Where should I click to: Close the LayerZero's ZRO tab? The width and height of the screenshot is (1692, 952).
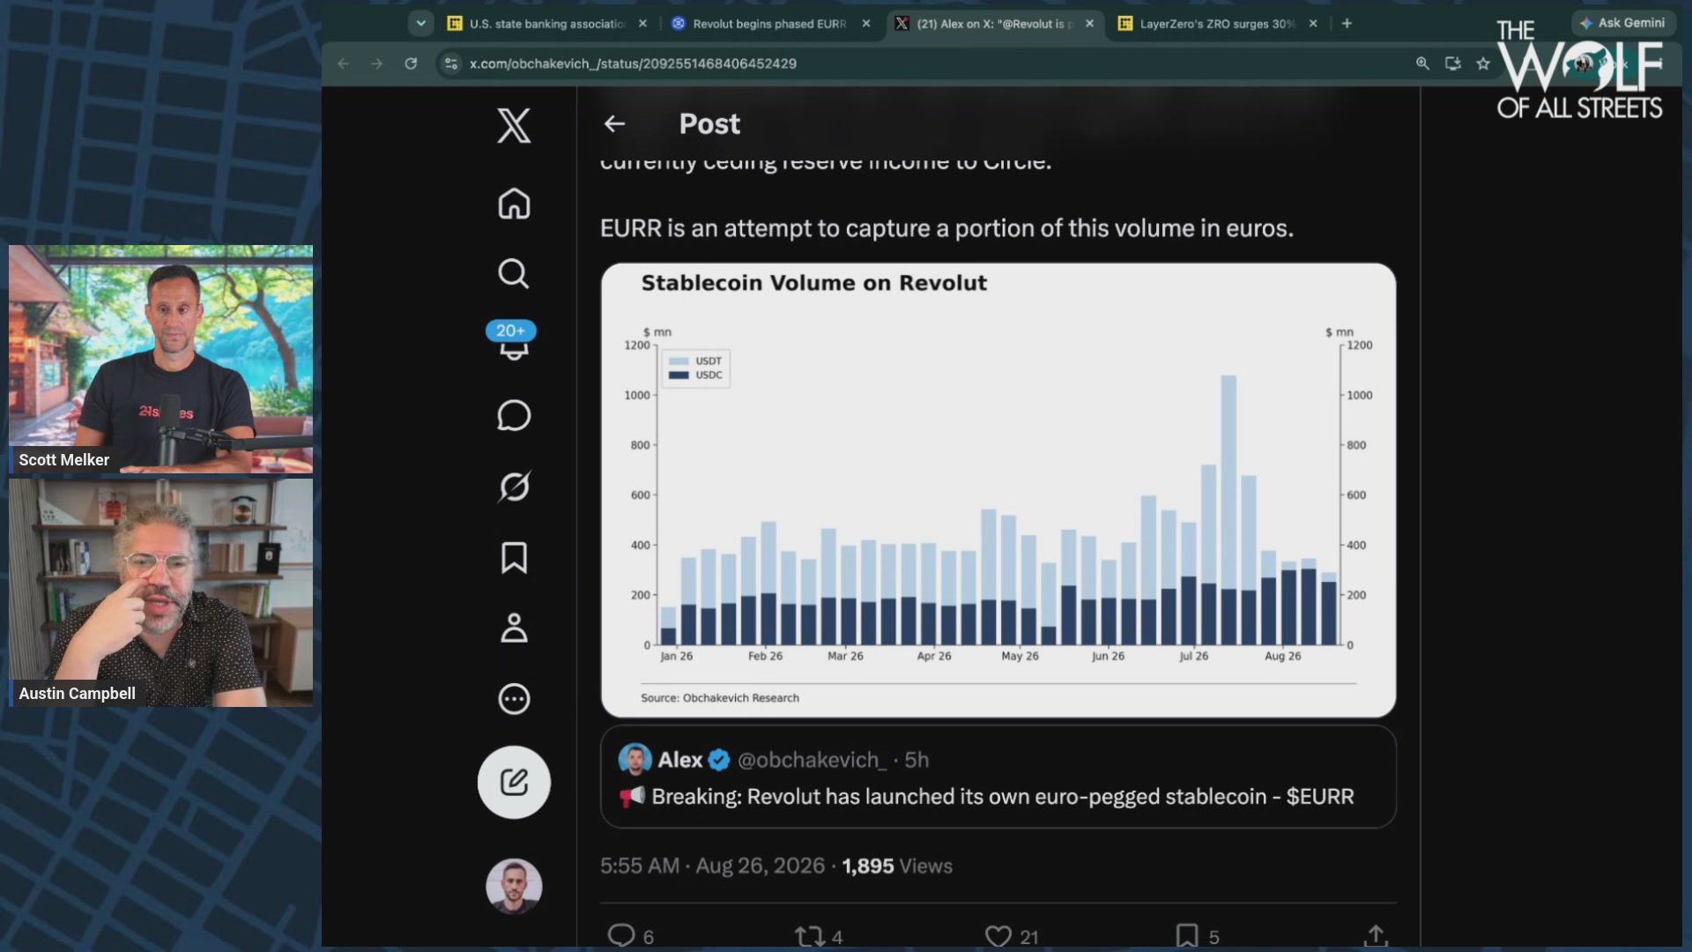pos(1313,24)
